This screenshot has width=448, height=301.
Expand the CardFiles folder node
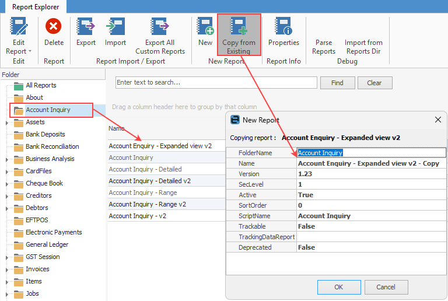point(7,171)
